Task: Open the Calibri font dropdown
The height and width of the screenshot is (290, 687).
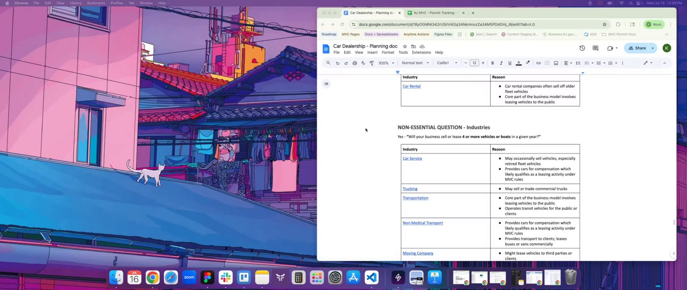Action: pyautogui.click(x=447, y=63)
